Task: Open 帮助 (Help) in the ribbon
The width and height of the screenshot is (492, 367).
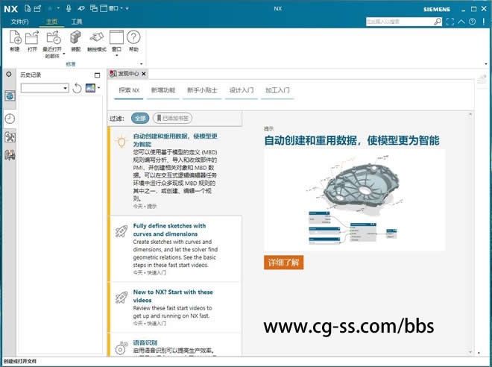Action: 133,37
